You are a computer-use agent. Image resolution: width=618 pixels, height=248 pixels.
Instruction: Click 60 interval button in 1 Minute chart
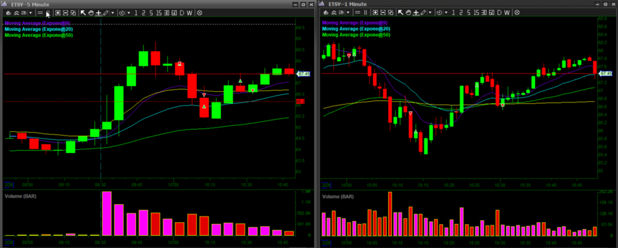[x=491, y=12]
